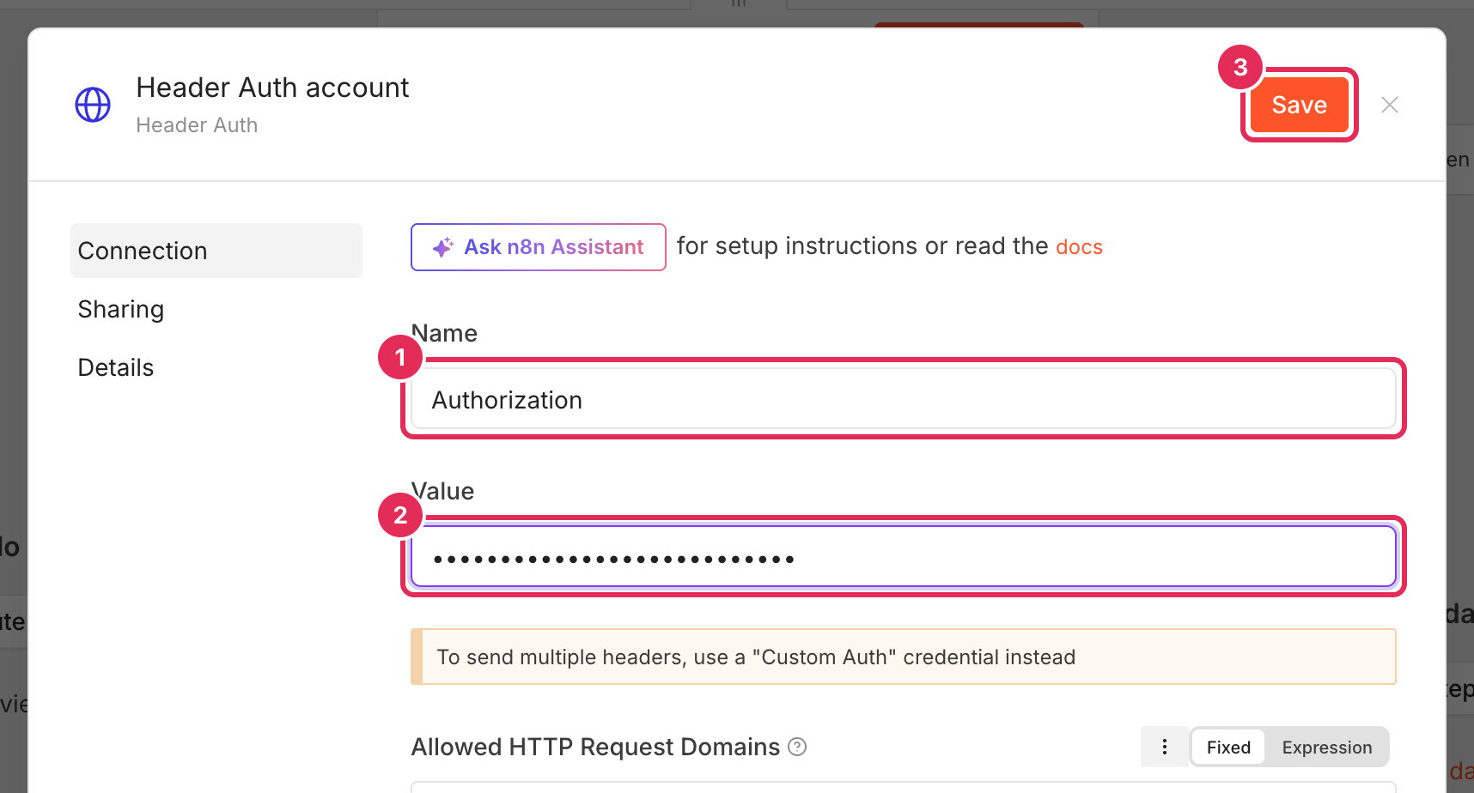
Task: Switch to the Sharing tab
Action: (121, 309)
